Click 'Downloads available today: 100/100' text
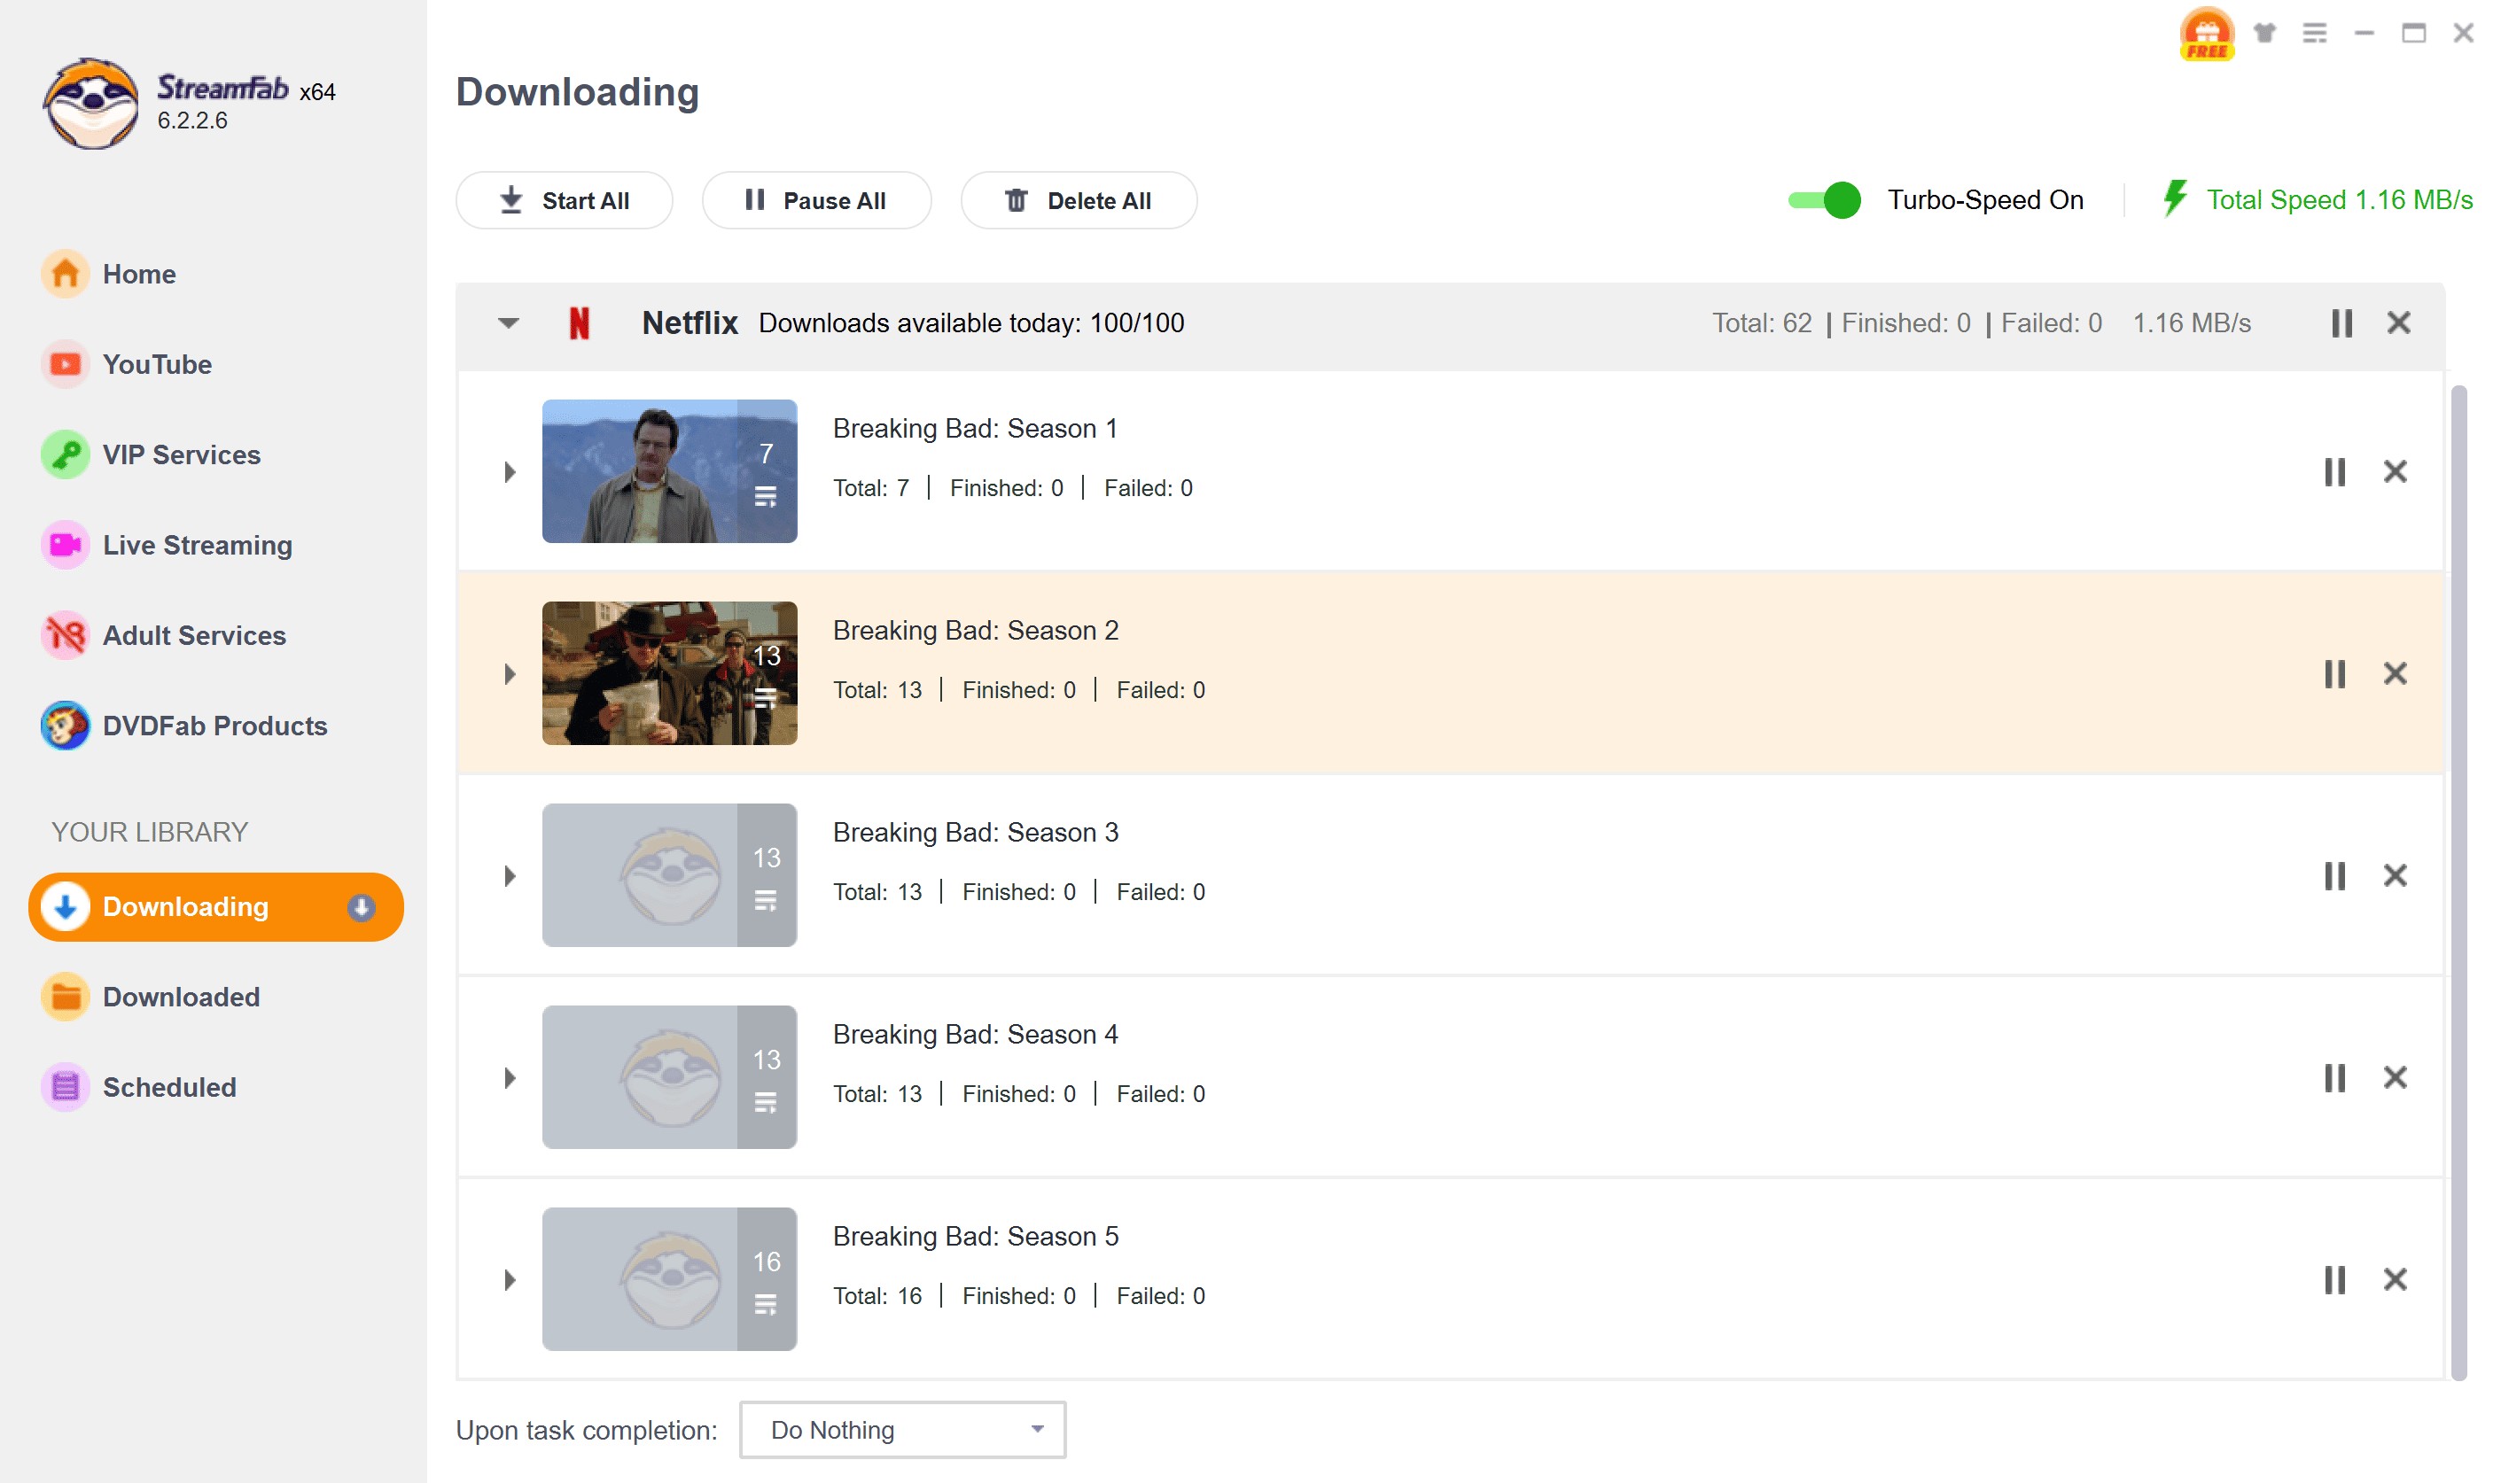This screenshot has height=1483, width=2501. click(970, 322)
